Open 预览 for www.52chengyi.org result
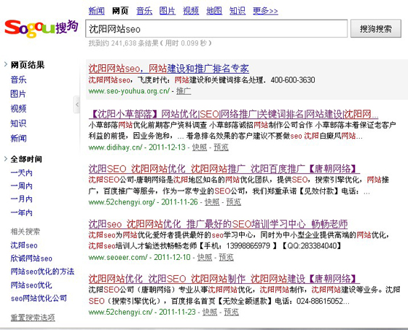Viewport: 408px width, 330px height. tap(234, 202)
